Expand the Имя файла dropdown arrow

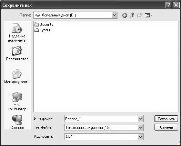pos(140,119)
